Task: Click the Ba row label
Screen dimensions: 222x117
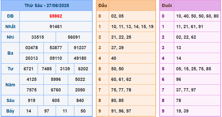Action: 10,53
